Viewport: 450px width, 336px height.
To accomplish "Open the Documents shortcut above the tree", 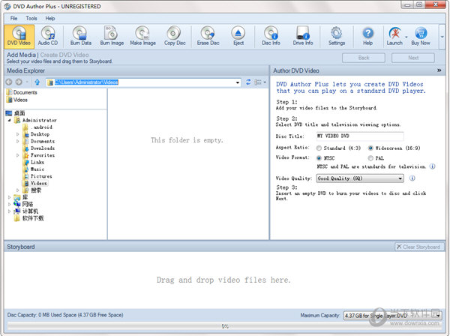I will click(x=22, y=92).
